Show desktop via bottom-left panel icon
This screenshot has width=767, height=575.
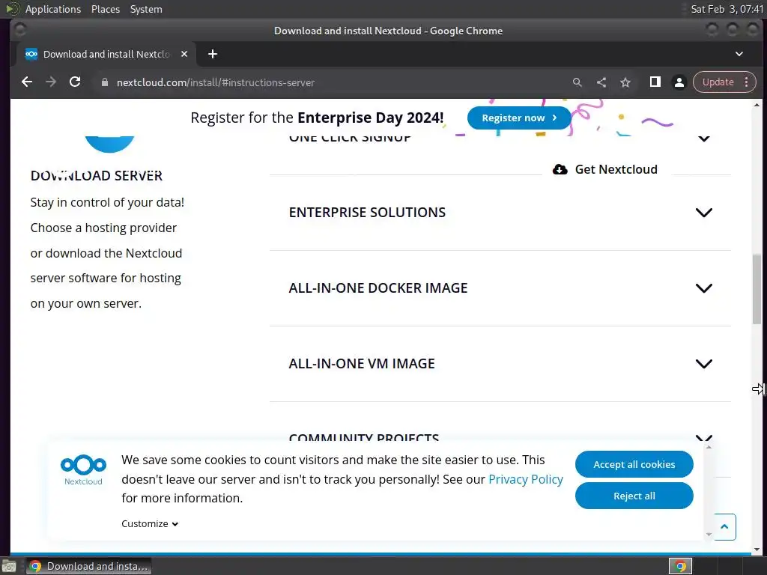pos(9,566)
